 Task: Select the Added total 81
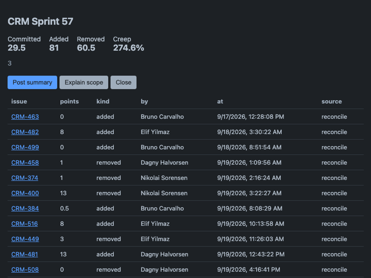54,48
